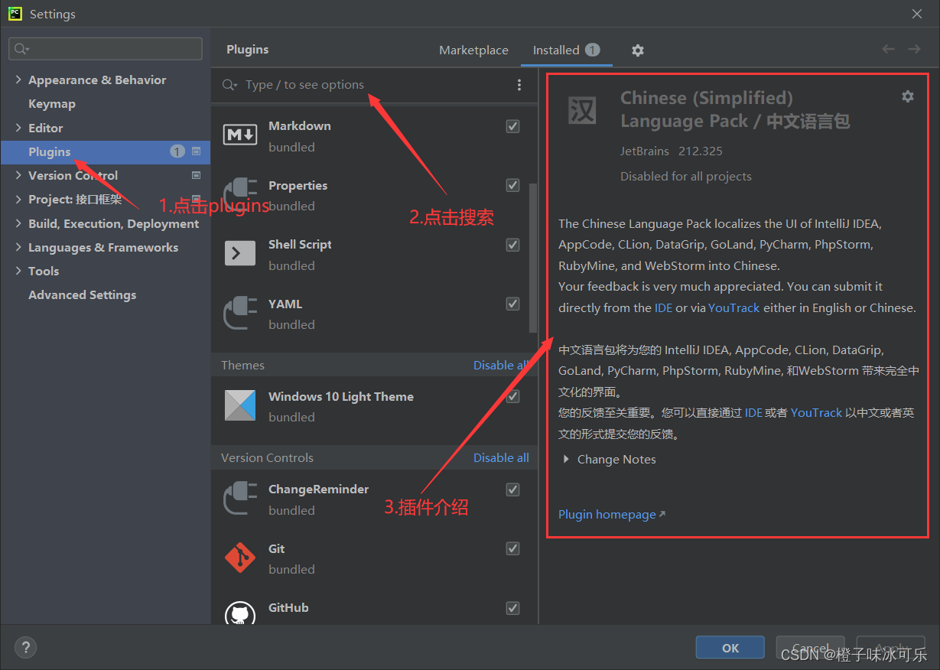Click OK to confirm settings
The width and height of the screenshot is (940, 670).
pos(730,648)
